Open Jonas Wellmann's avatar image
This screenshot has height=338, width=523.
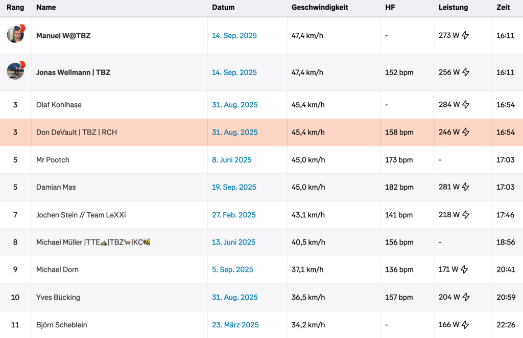[16, 71]
